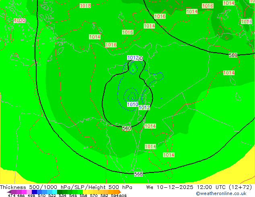
Task: Click the 560 label below the closed low contour
Action: pos(127,128)
